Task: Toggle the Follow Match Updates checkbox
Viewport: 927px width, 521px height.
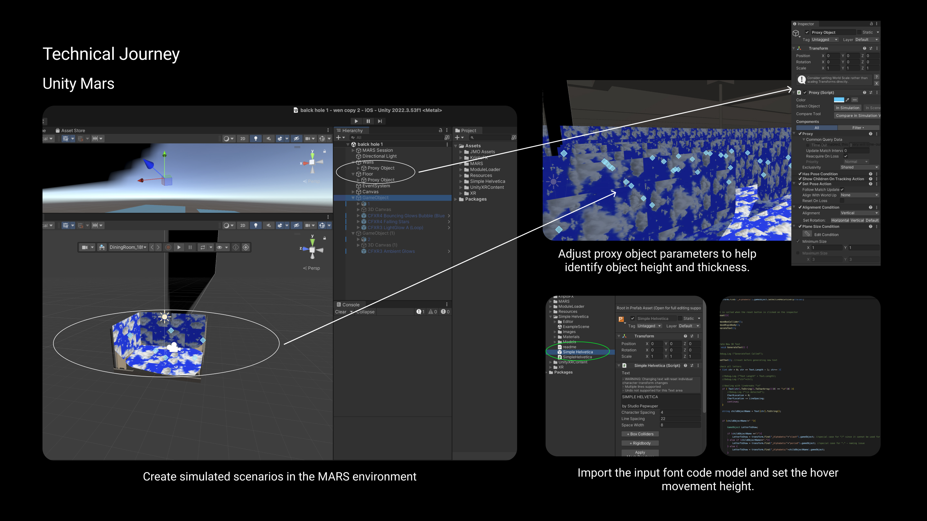Action: [842, 189]
